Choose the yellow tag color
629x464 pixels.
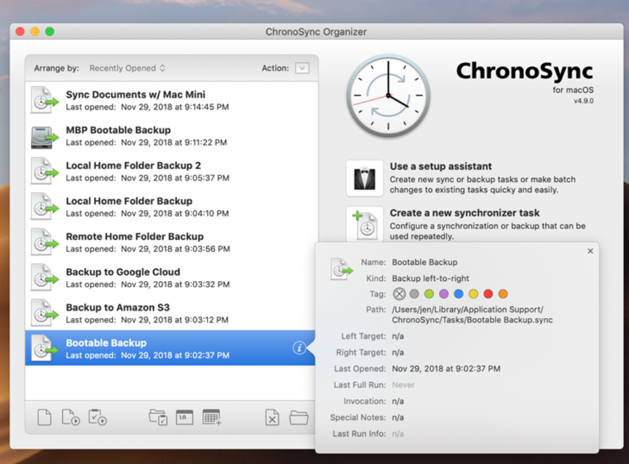click(474, 294)
